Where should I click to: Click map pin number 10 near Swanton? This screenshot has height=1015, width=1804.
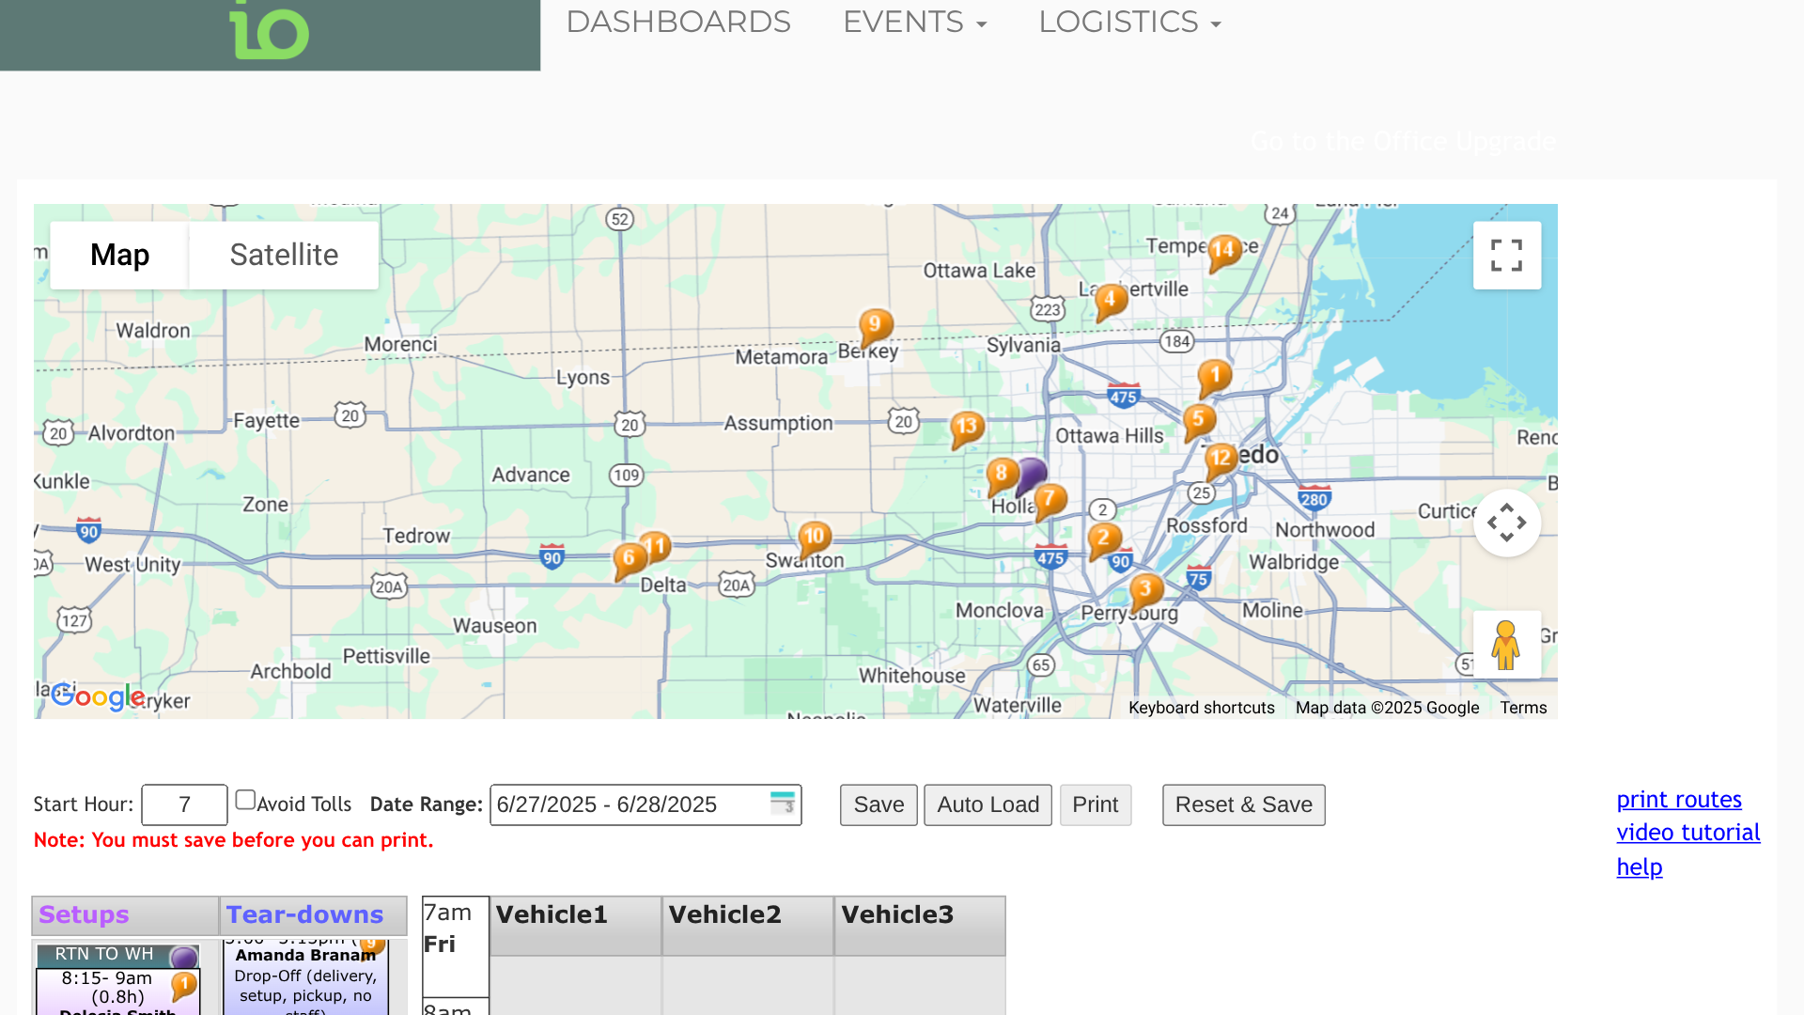pos(814,537)
